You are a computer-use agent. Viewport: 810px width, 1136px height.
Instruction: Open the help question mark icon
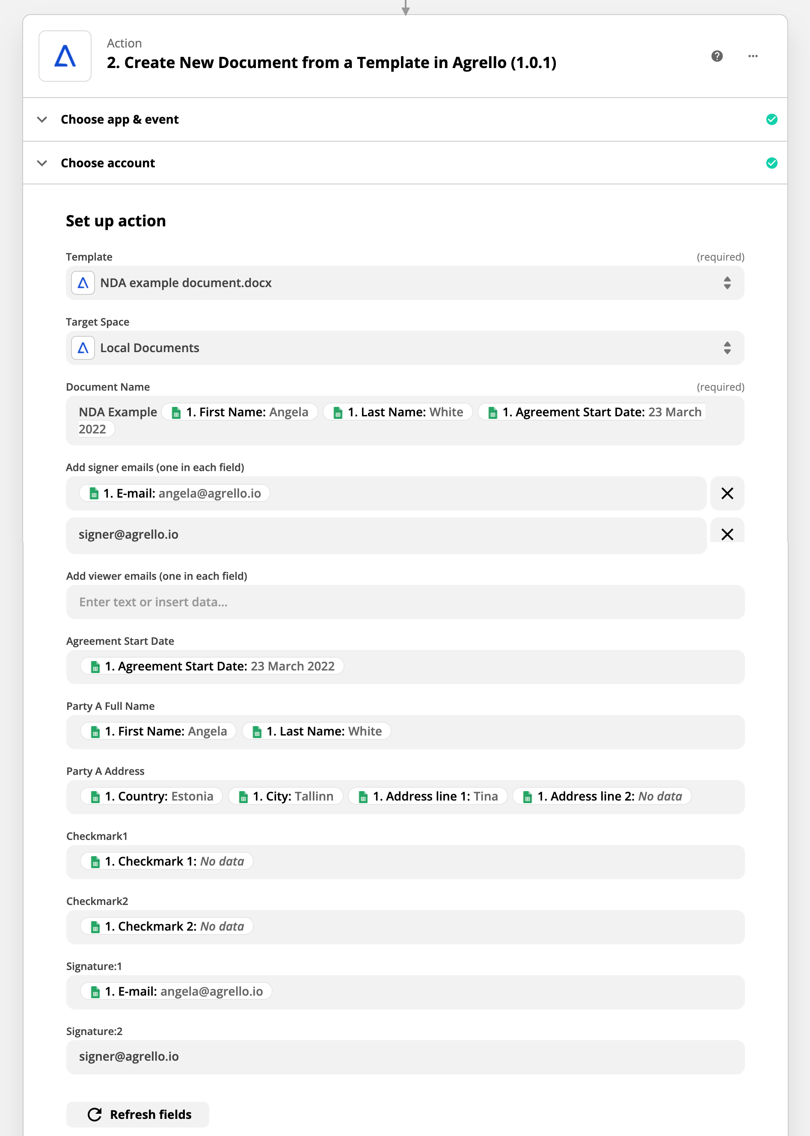point(717,56)
